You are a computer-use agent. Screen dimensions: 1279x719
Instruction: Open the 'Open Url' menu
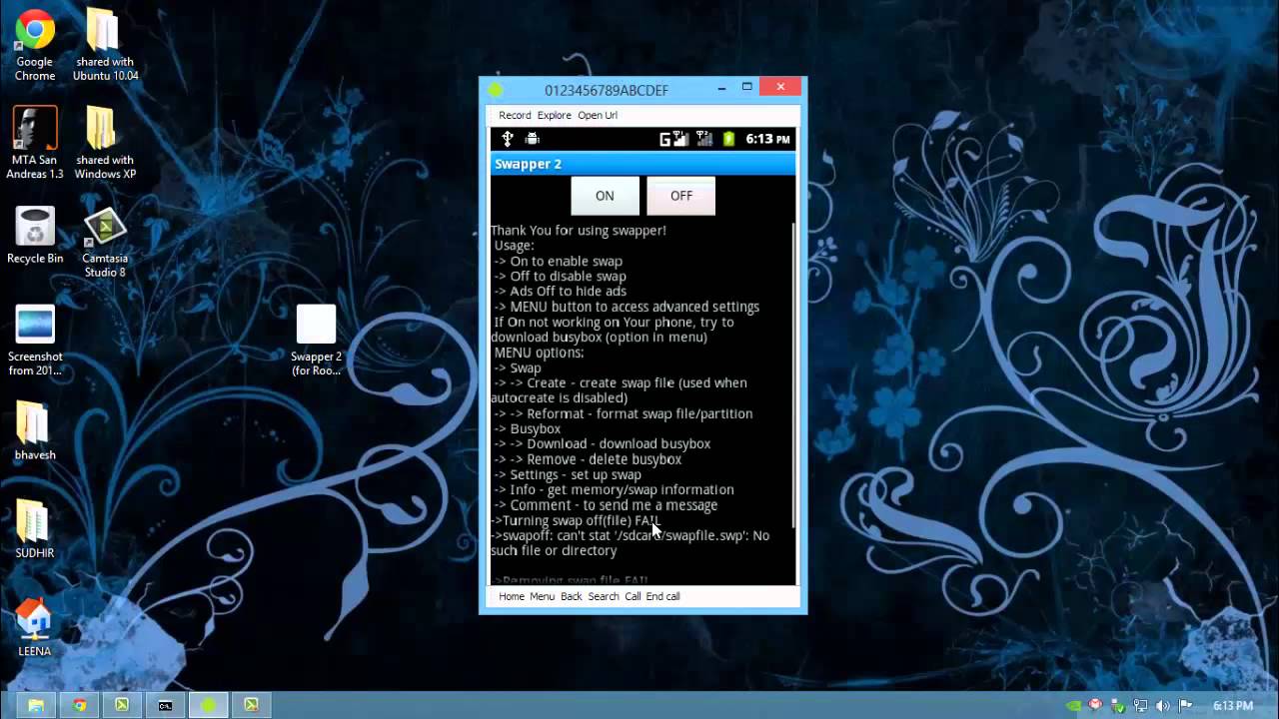coord(598,115)
